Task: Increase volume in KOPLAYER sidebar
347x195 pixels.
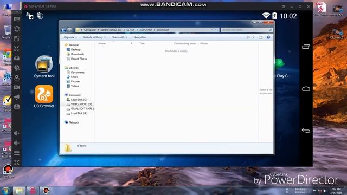Action: tap(17, 133)
